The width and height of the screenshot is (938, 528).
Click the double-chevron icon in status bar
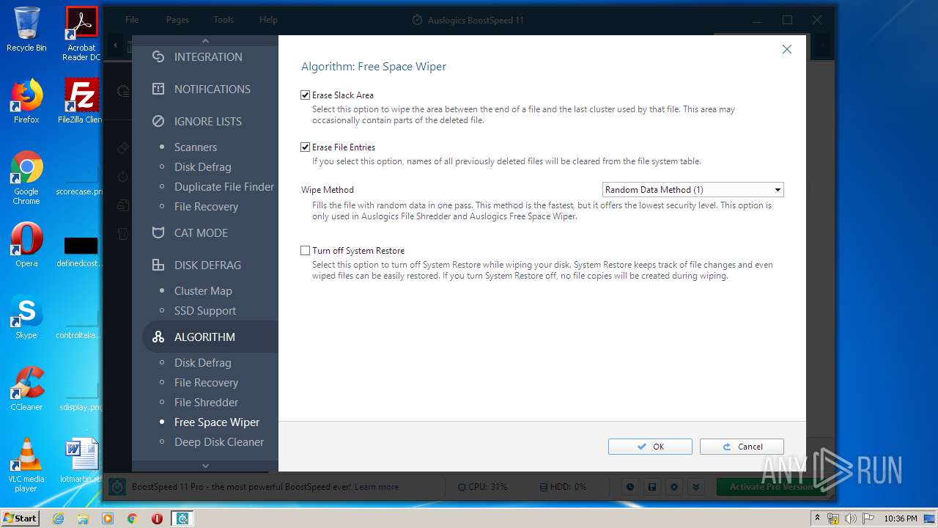coord(696,487)
